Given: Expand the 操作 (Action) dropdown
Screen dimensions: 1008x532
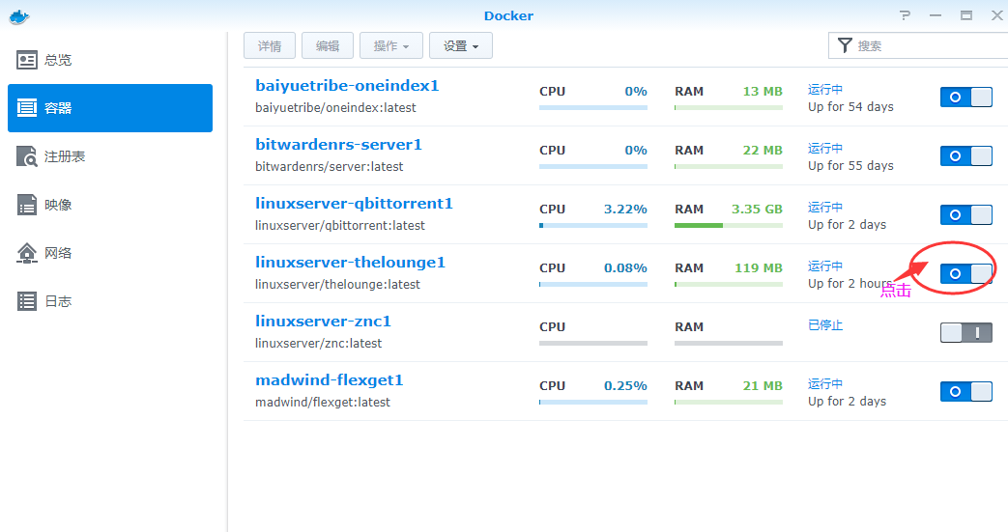Looking at the screenshot, I should (x=391, y=45).
